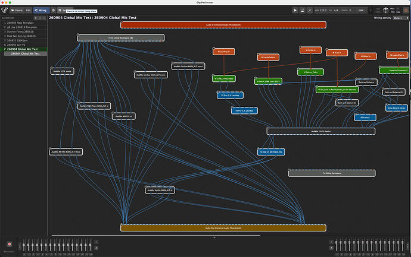The height and width of the screenshot is (257, 411).
Task: Select the green VI CUBE_A Way Away plugin
Action: 223,78
